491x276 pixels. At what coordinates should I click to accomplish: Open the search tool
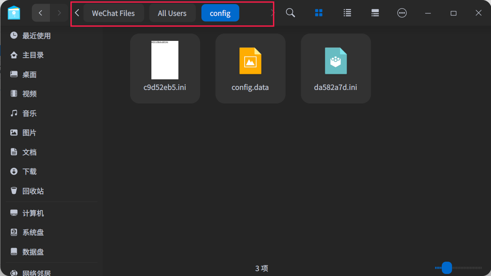[x=291, y=13]
